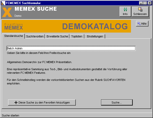This screenshot has height=118, width=153.
Task: Click the Schliessen button to close the form
Action: point(140,12)
